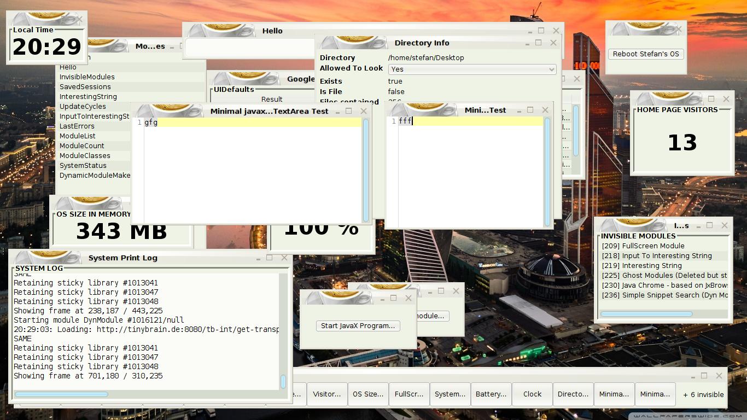
Task: Close the Invisible Modules window
Action: [x=725, y=225]
